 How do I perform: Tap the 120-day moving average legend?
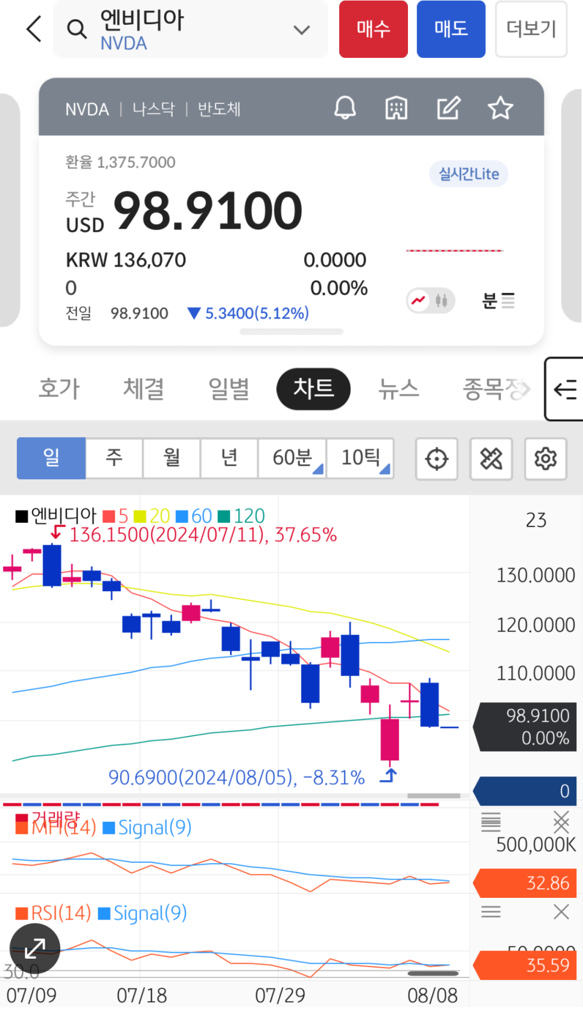click(241, 516)
